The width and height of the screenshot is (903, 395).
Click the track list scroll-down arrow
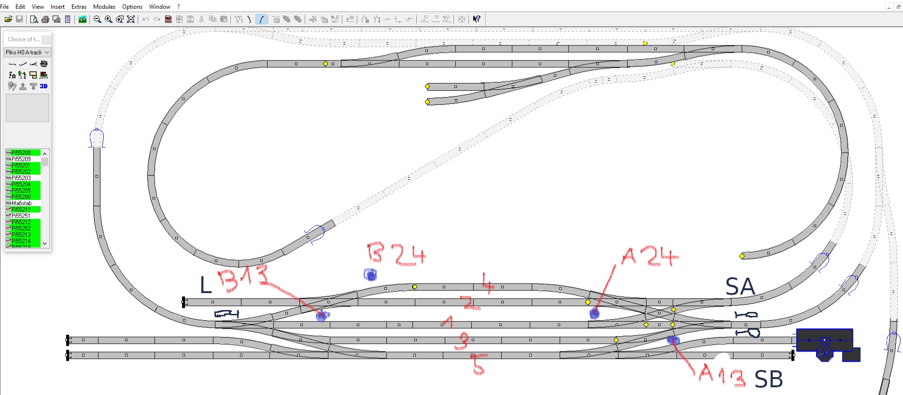[x=45, y=243]
